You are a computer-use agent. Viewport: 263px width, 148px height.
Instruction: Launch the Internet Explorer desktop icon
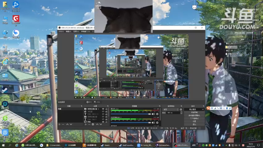coord(5,63)
